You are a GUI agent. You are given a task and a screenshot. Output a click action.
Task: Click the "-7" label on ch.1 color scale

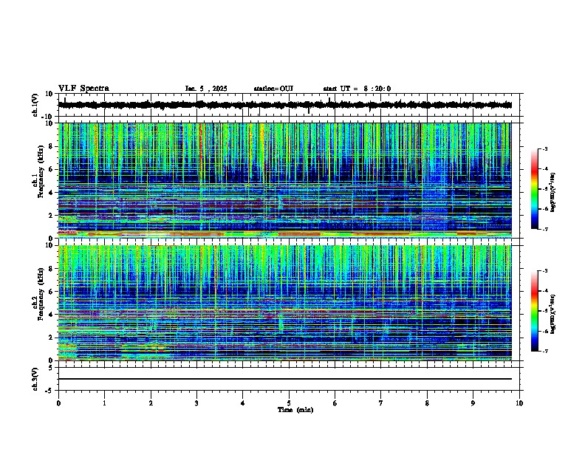tap(544, 229)
